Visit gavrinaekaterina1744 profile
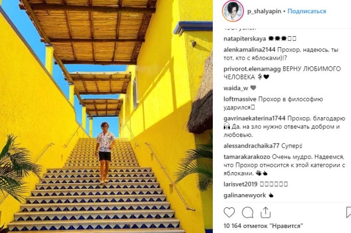Viewport: 351px width, 233px height. click(x=254, y=118)
